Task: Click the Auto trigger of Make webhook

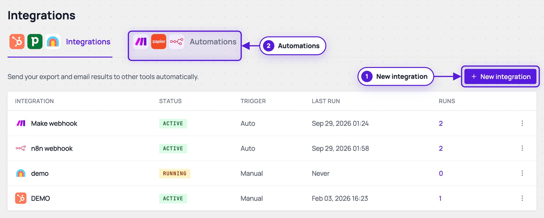Action: 248,123
